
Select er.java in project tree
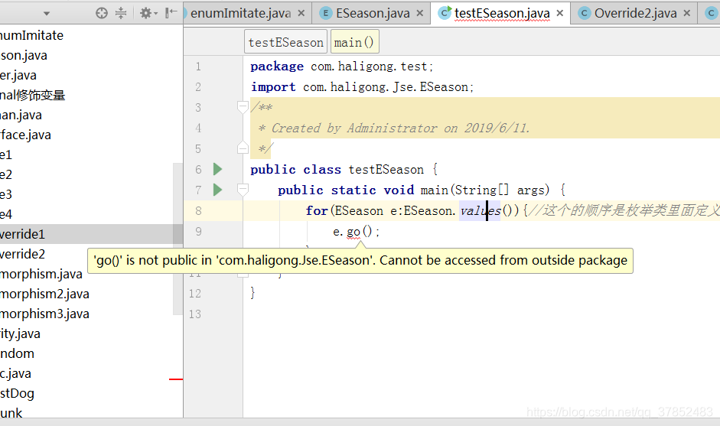[x=18, y=75]
